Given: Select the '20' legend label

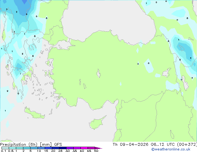Looking at the screenshot, I should [53, 151].
